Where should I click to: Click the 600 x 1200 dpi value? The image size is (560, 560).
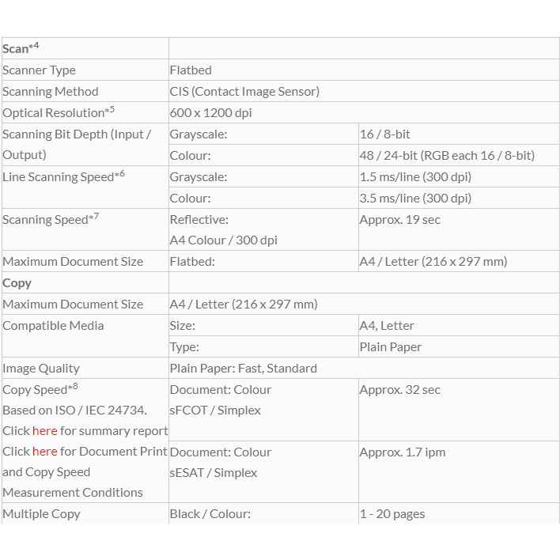(x=211, y=113)
